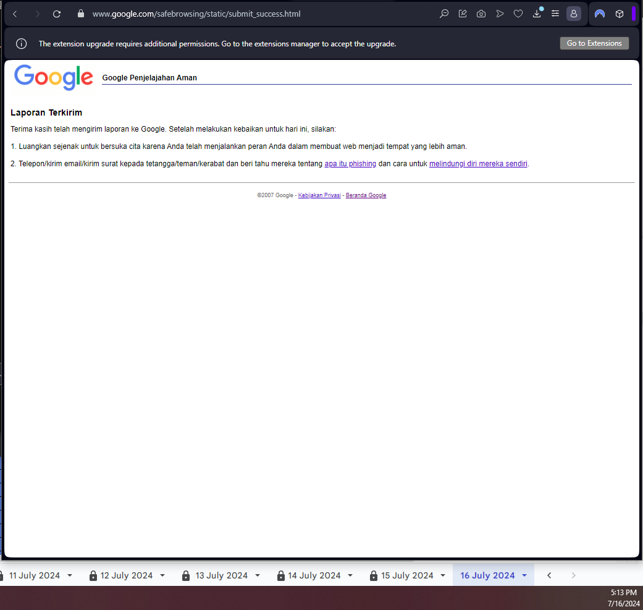Open the profile account icon
Image resolution: width=643 pixels, height=610 pixels.
coord(574,14)
